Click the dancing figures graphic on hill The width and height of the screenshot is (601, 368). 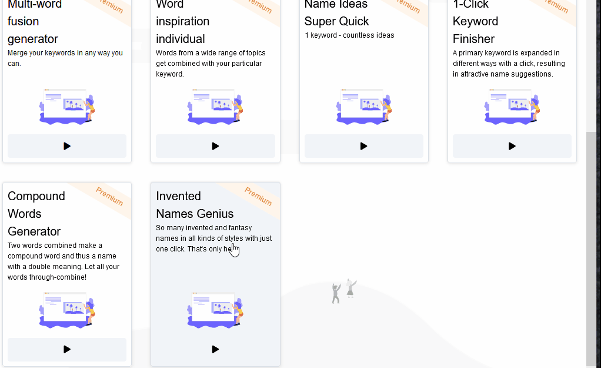tap(343, 291)
